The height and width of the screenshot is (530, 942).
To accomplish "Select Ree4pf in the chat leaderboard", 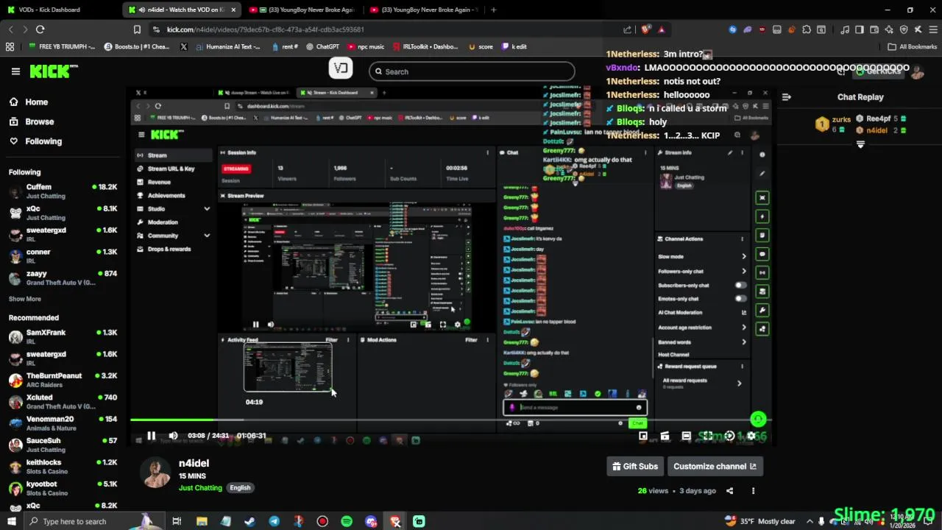I will pos(881,119).
